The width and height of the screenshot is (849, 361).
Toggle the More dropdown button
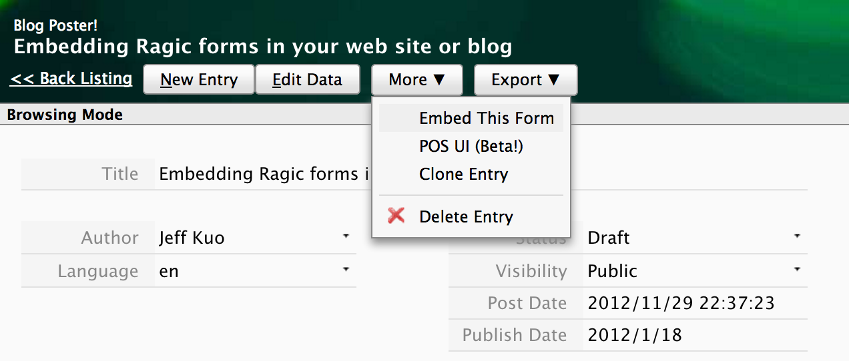(x=417, y=79)
